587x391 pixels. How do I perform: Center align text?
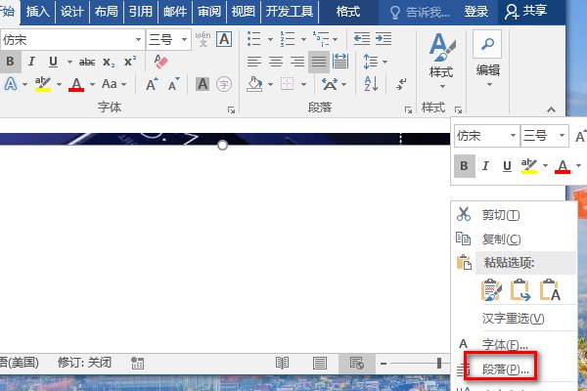pyautogui.click(x=276, y=62)
